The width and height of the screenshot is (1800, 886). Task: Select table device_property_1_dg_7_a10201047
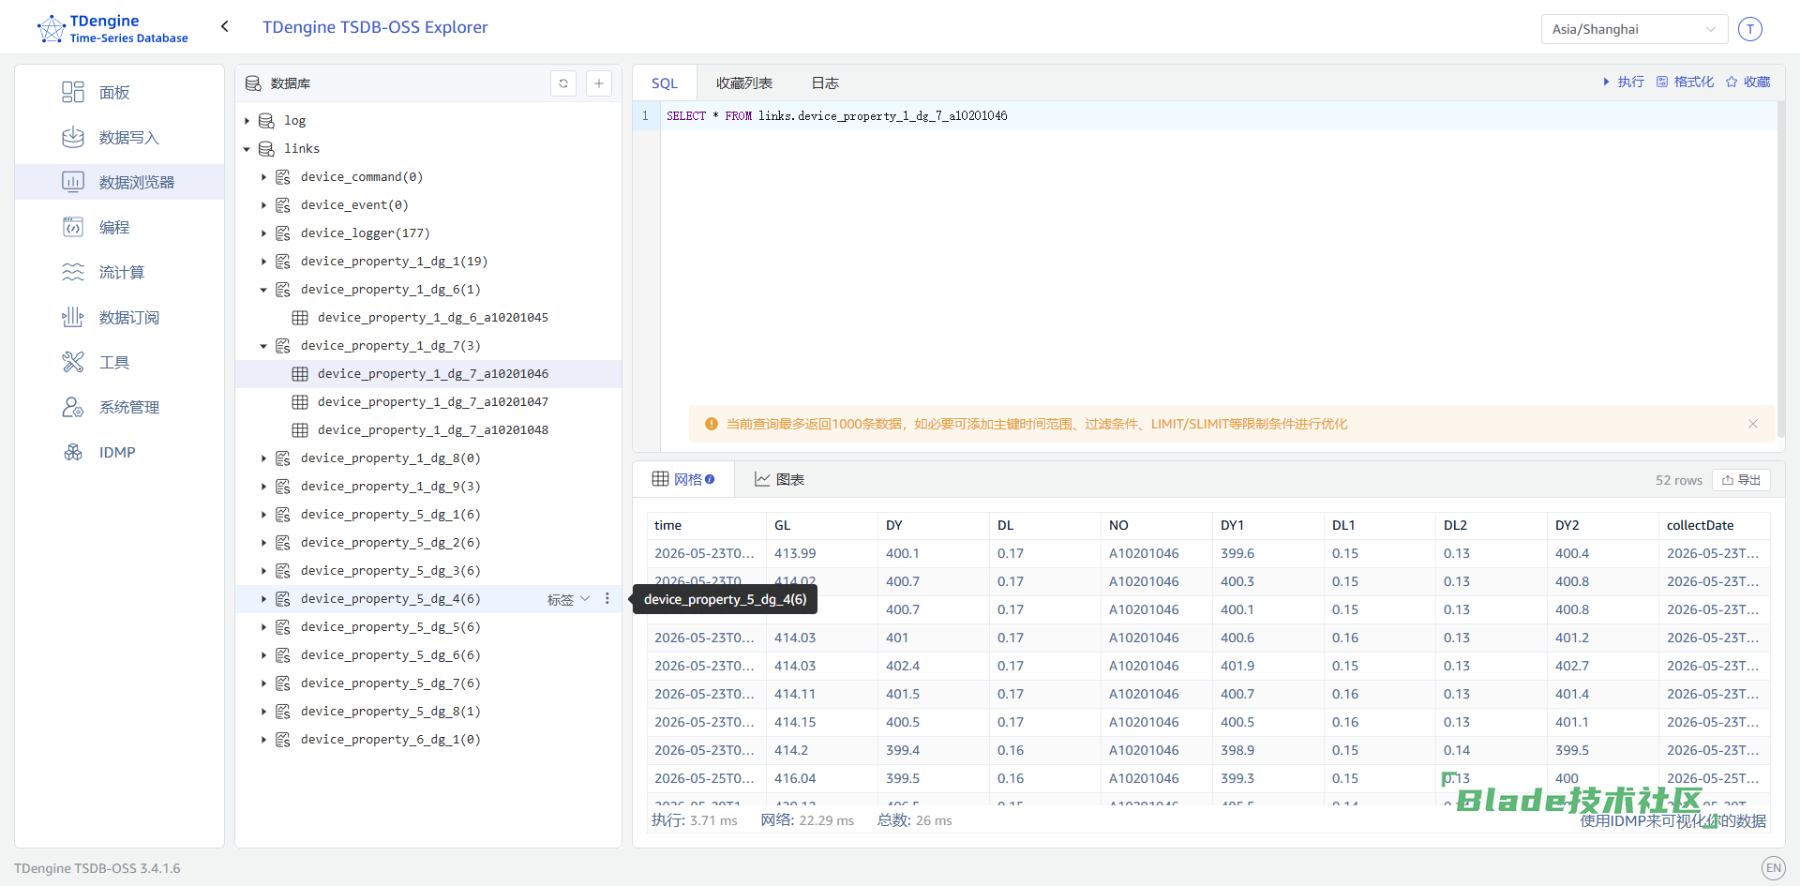tap(433, 402)
